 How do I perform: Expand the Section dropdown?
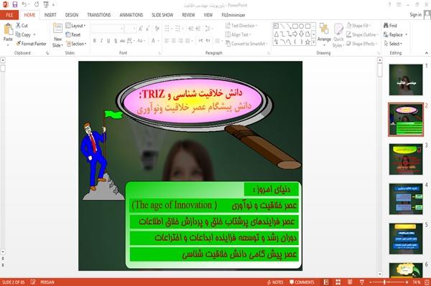pos(76,44)
